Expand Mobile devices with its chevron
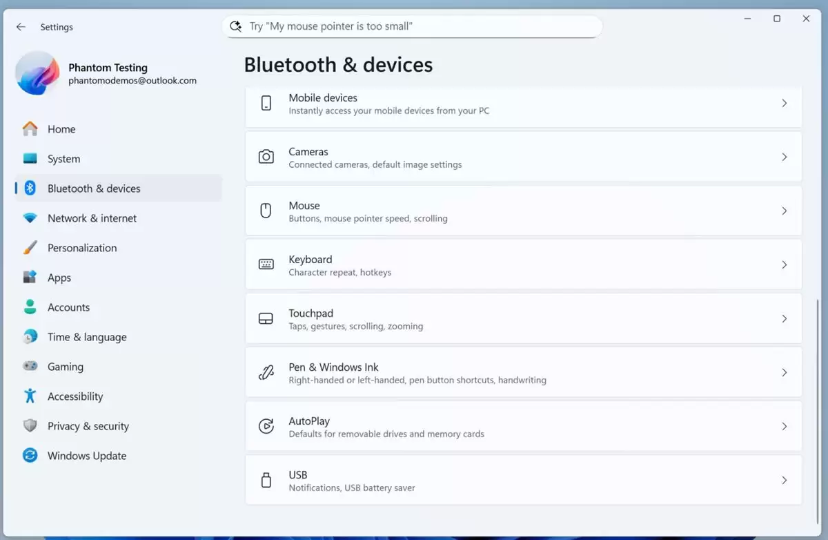828x540 pixels. (x=784, y=103)
